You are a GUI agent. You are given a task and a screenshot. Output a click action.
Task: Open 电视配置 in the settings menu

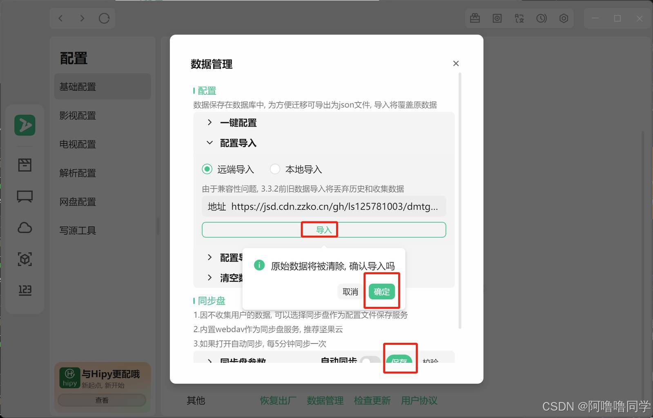pos(103,144)
